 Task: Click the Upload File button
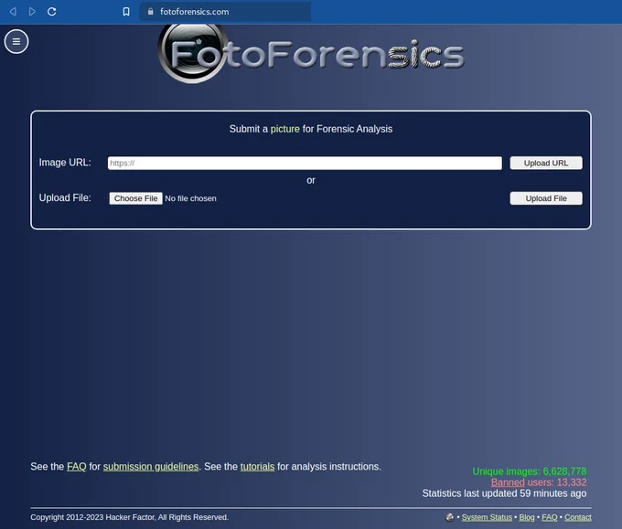(546, 198)
